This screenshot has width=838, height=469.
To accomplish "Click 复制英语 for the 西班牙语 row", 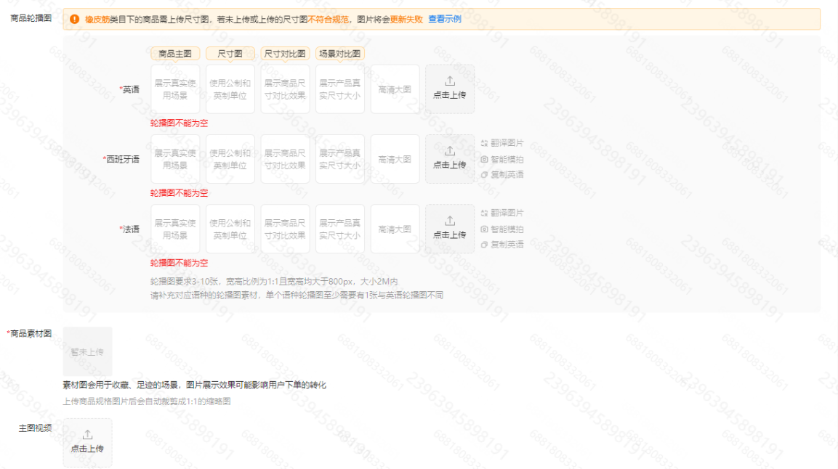I will (501, 174).
